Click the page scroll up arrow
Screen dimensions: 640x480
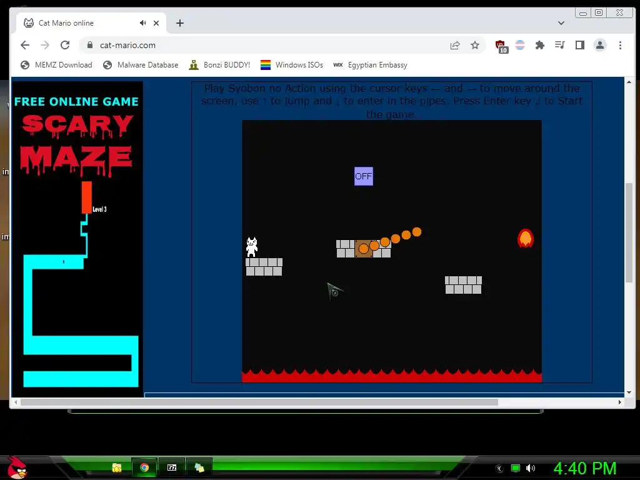(x=629, y=82)
